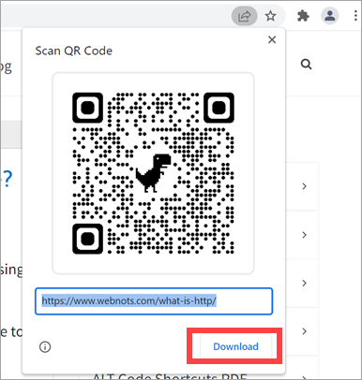The height and width of the screenshot is (380, 362).
Task: Click the info icon in QR dialog
Action: point(45,346)
